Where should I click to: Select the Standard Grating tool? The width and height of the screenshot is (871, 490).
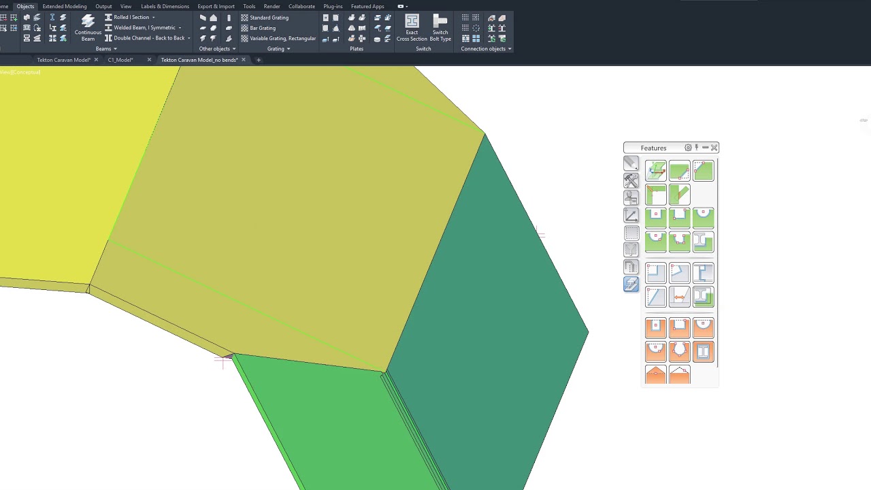265,18
